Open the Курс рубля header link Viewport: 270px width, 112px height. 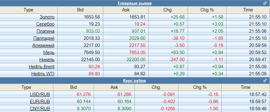tap(134, 81)
